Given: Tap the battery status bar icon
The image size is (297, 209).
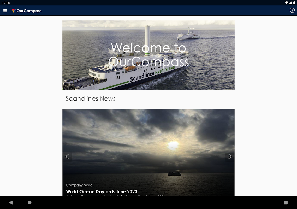Looking at the screenshot, I should click(294, 3).
